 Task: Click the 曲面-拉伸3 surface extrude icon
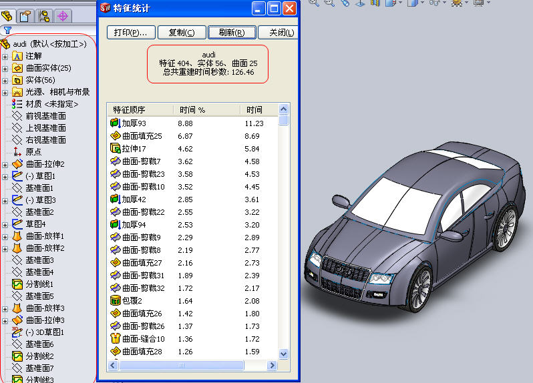17,320
